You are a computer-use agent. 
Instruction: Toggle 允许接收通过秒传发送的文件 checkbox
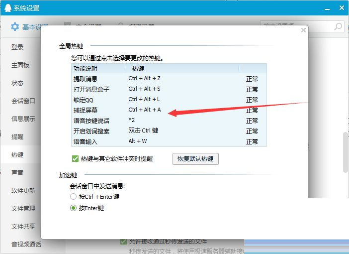(x=123, y=242)
